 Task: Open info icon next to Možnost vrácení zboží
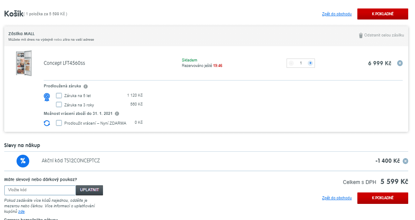117,114
